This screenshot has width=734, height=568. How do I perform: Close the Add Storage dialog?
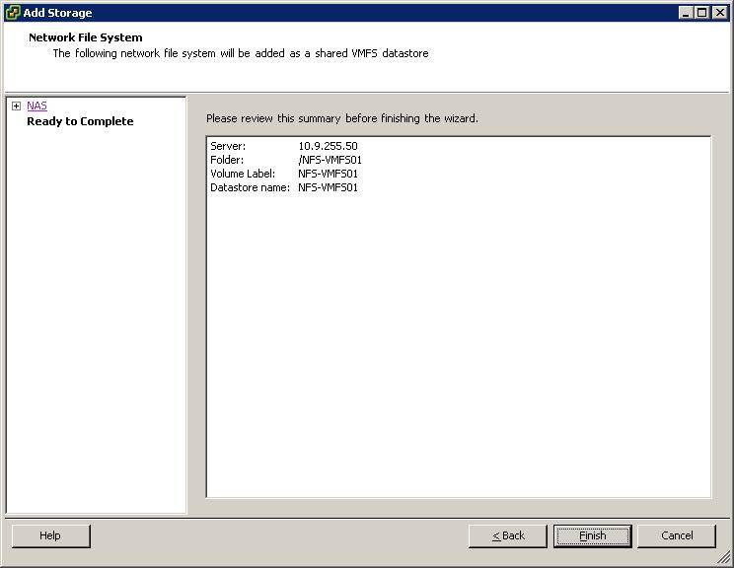coord(719,13)
